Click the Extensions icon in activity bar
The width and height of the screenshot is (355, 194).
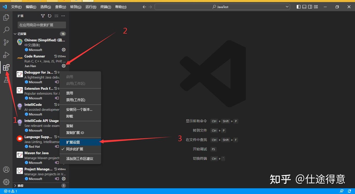pos(6,68)
